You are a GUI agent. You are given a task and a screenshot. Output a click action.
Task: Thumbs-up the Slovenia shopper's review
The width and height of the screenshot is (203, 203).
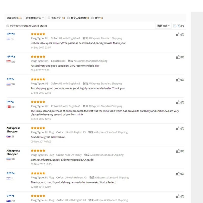(178, 128)
